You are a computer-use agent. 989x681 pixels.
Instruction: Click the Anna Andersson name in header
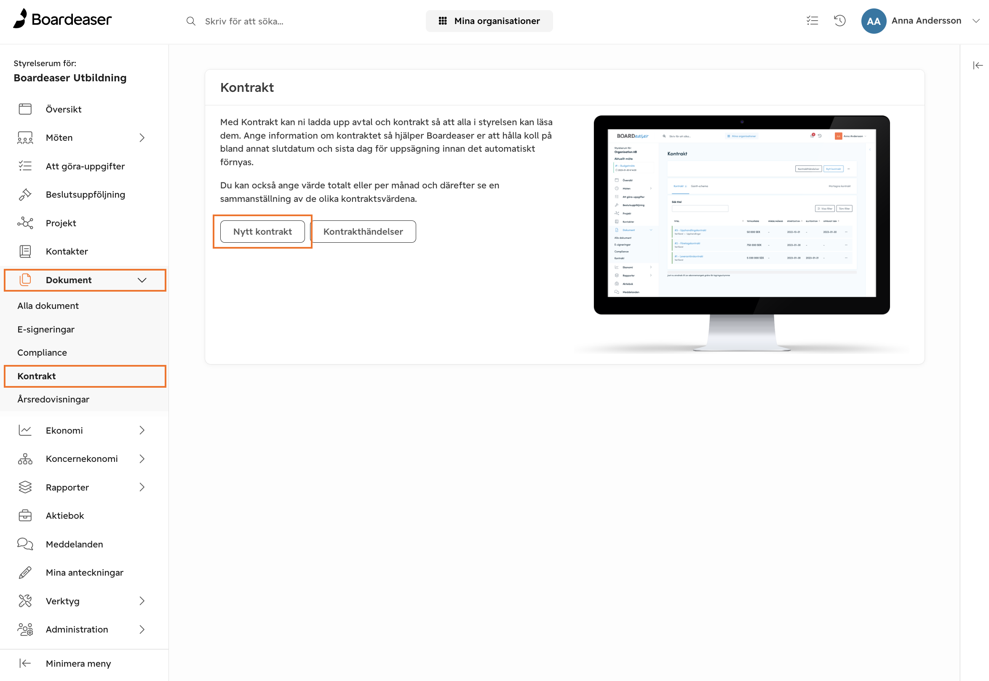point(926,21)
